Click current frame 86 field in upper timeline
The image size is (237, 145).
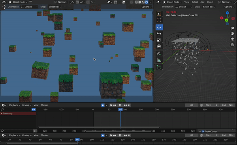click(x=192, y=105)
